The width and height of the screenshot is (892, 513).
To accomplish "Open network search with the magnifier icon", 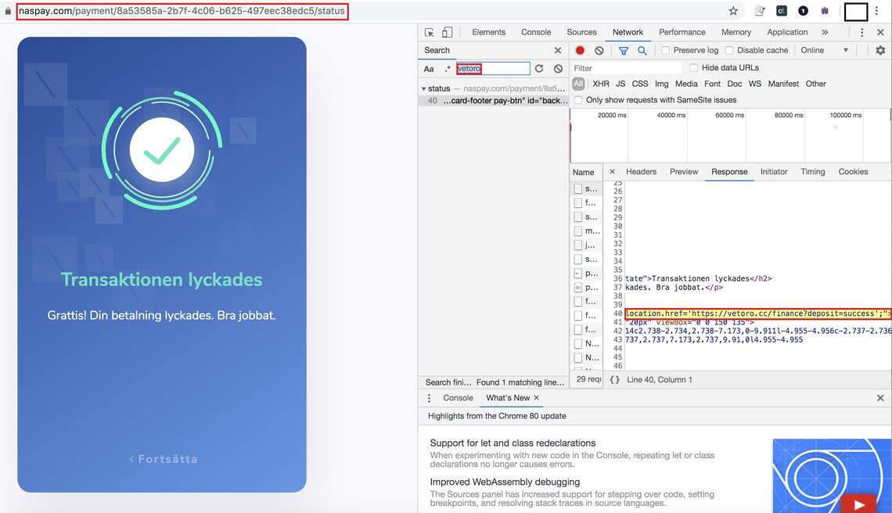I will pos(641,49).
